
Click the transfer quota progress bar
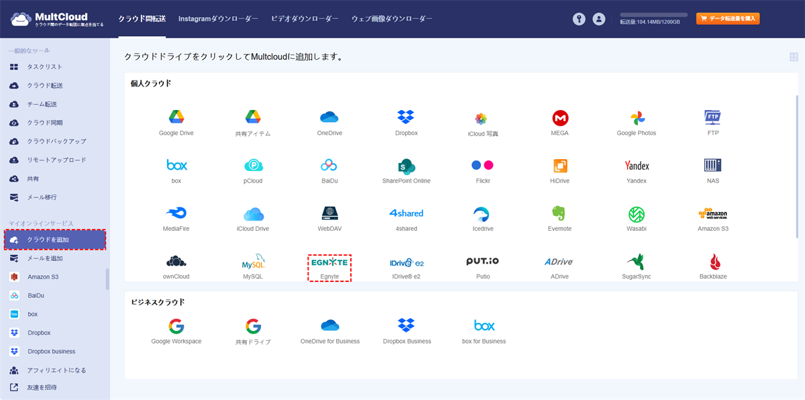coord(653,14)
